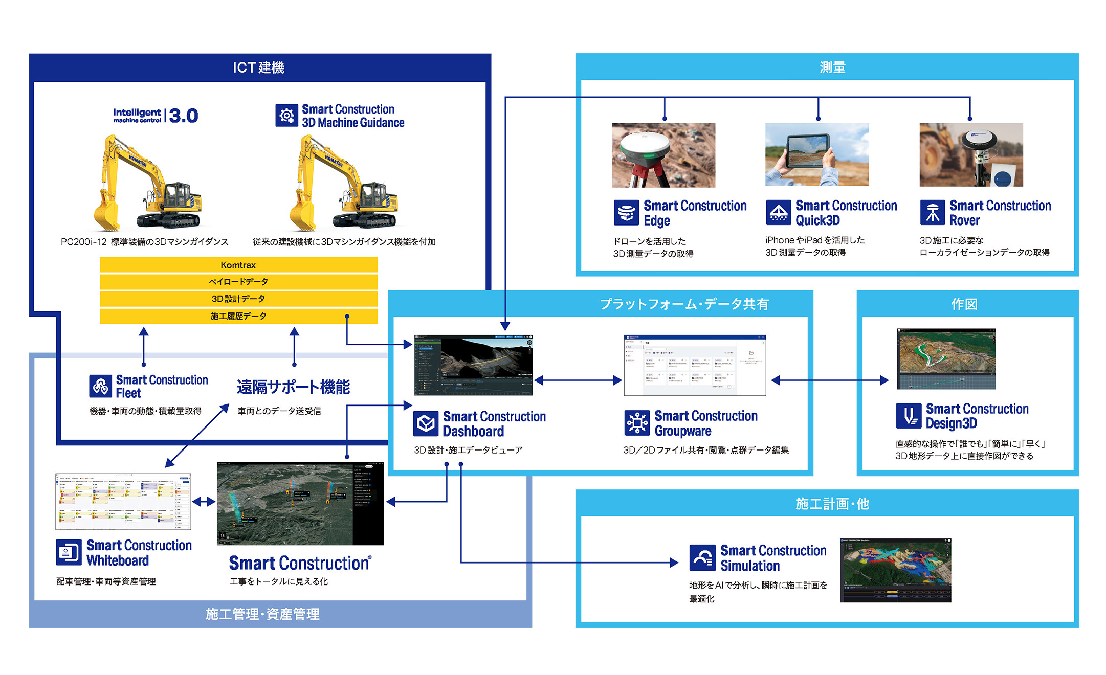The height and width of the screenshot is (675, 1106).
Task: Click the Simulation product icon
Action: pyautogui.click(x=702, y=557)
